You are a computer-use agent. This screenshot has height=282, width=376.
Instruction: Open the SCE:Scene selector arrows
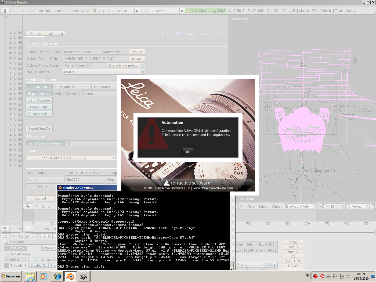(x=145, y=11)
